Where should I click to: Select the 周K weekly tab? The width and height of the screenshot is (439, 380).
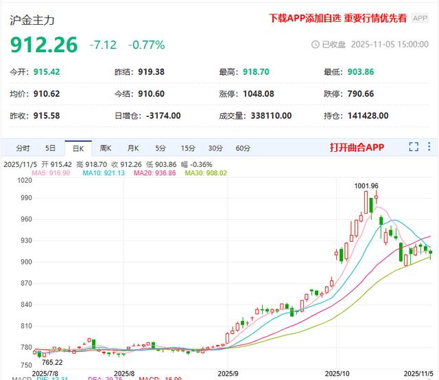pyautogui.click(x=106, y=148)
